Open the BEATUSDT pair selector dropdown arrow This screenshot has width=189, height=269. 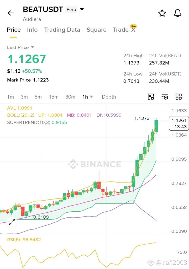[82, 9]
